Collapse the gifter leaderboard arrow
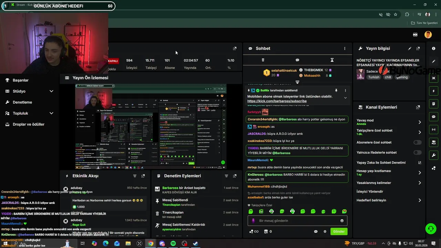The width and height of the screenshot is (441, 248). pyautogui.click(x=297, y=82)
